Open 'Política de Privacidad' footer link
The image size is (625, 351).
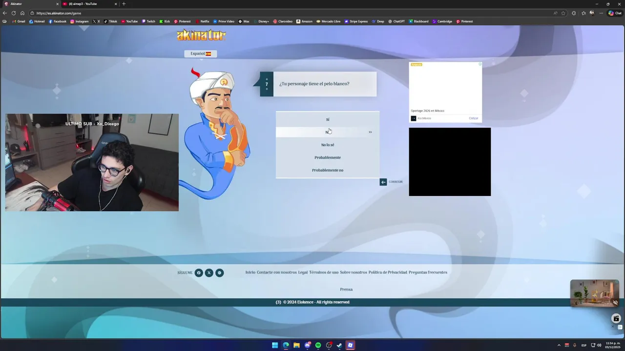(x=388, y=273)
